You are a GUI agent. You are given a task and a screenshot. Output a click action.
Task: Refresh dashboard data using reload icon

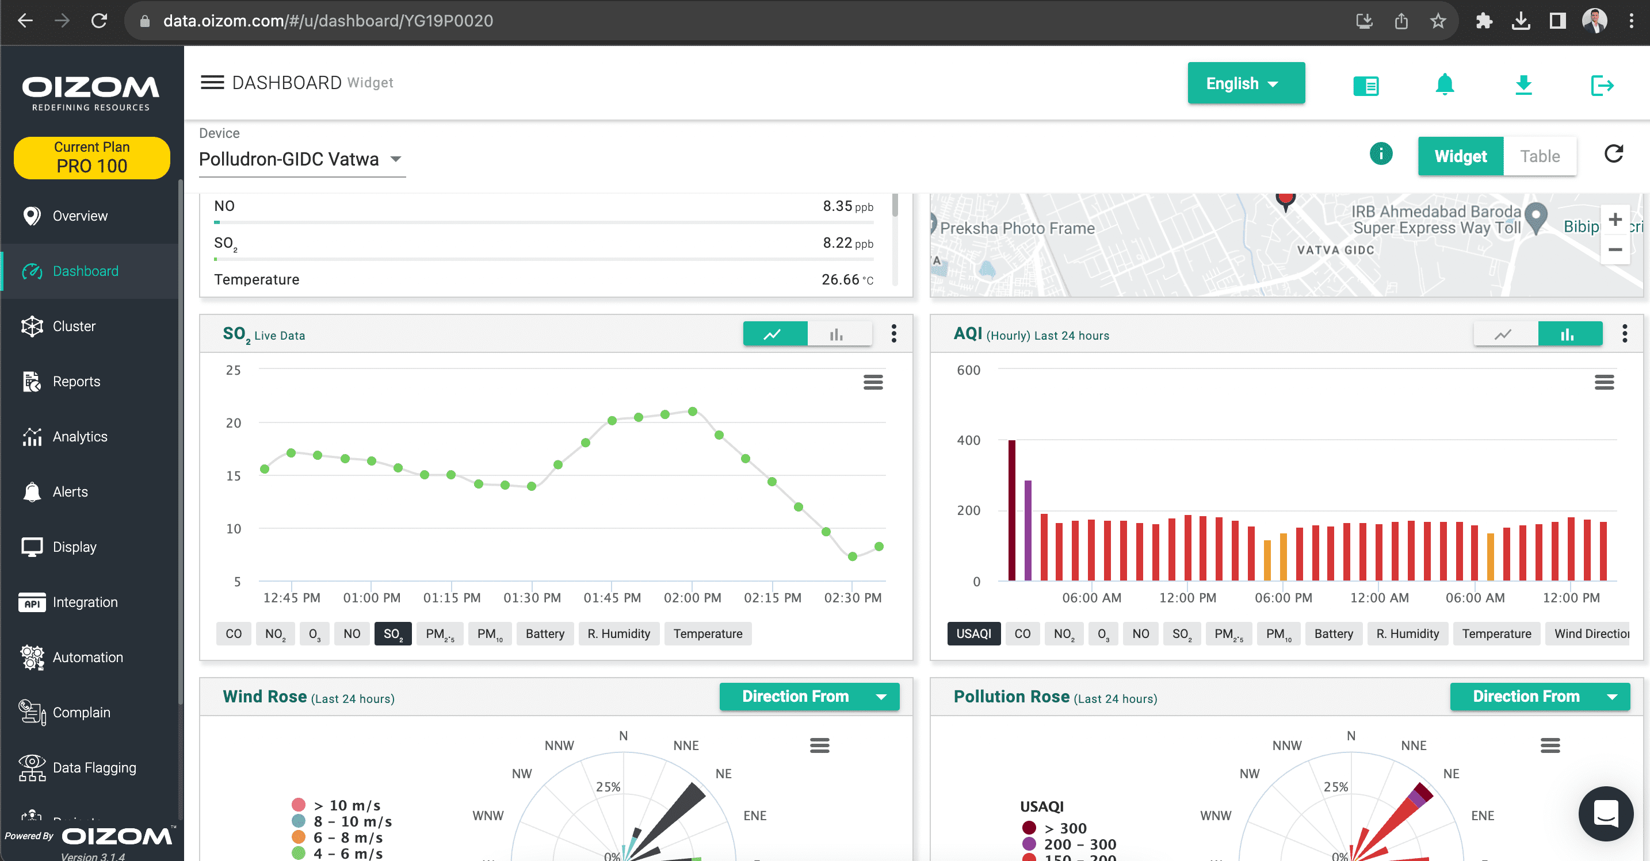[x=1613, y=154]
